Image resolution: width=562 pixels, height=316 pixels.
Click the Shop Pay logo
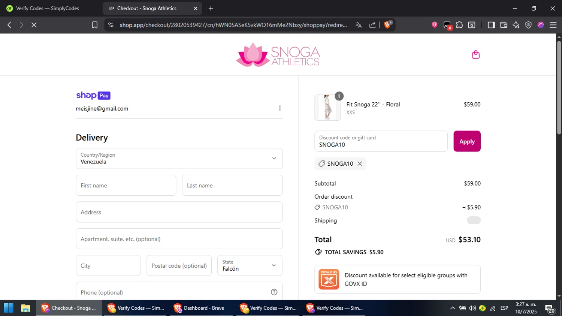tap(93, 95)
